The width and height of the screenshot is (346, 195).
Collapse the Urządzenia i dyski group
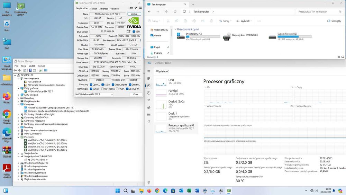point(175,29)
